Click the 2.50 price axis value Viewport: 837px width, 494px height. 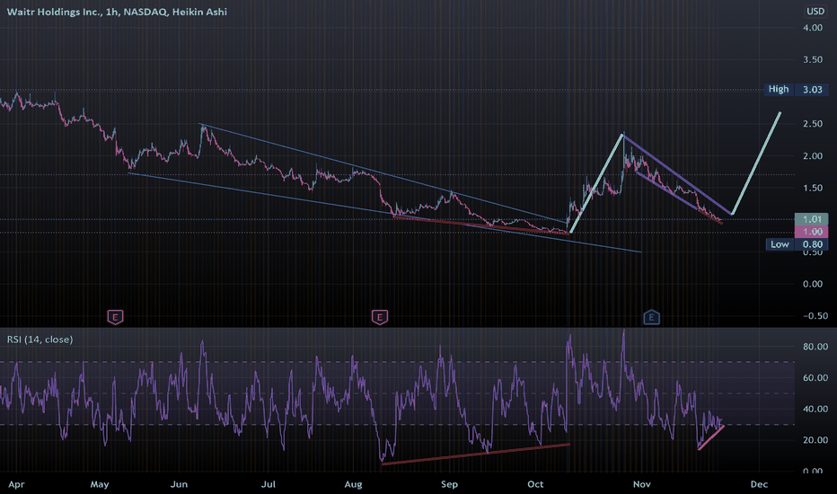pyautogui.click(x=813, y=124)
